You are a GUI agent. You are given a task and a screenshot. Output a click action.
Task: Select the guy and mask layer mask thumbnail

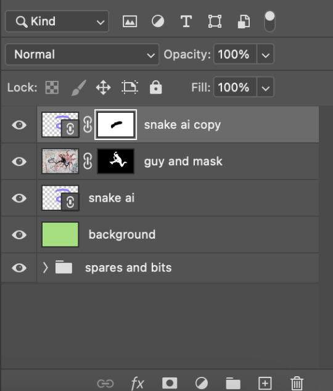[115, 161]
